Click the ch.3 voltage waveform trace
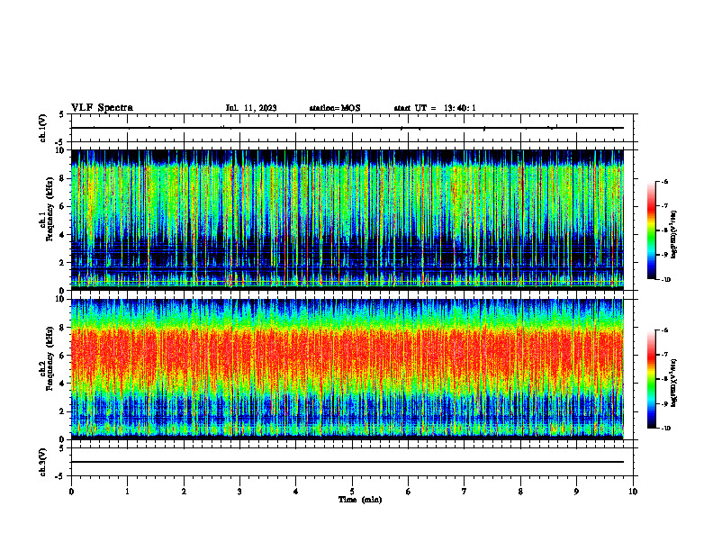This screenshot has width=713, height=551. [347, 462]
